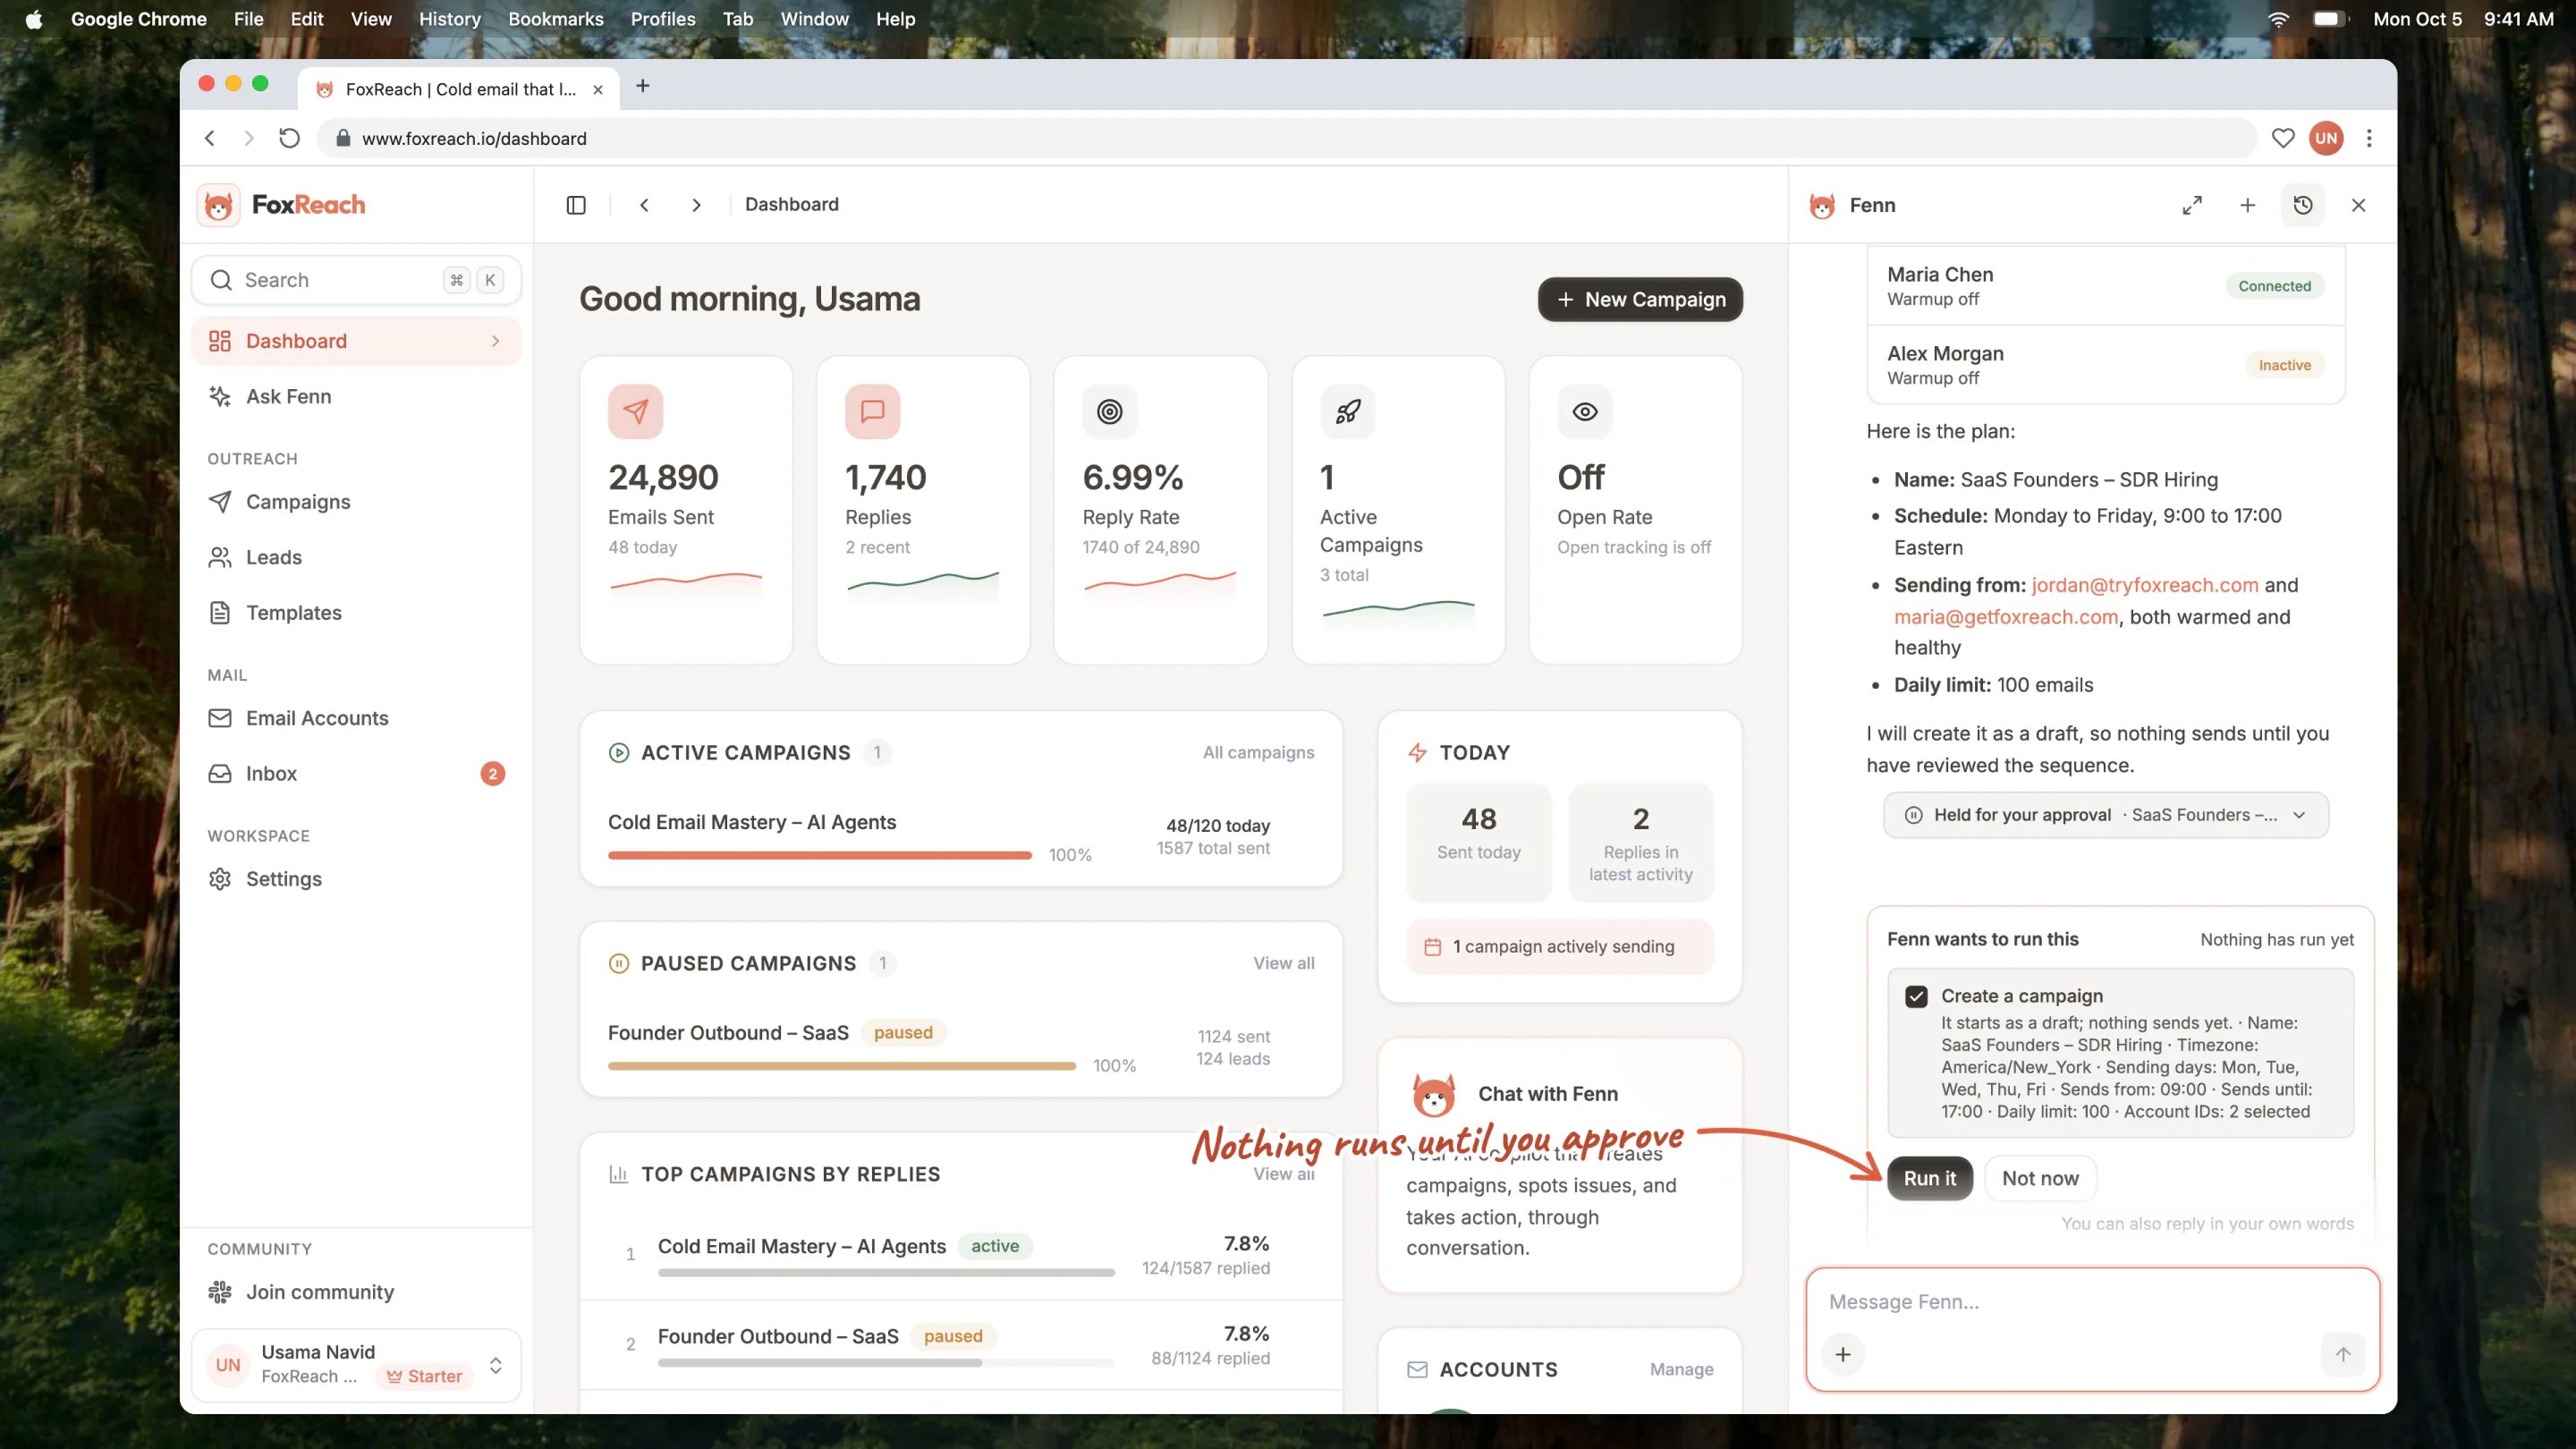2576x1449 pixels.
Task: Uncheck the Create a campaign checkbox
Action: coord(1916,997)
